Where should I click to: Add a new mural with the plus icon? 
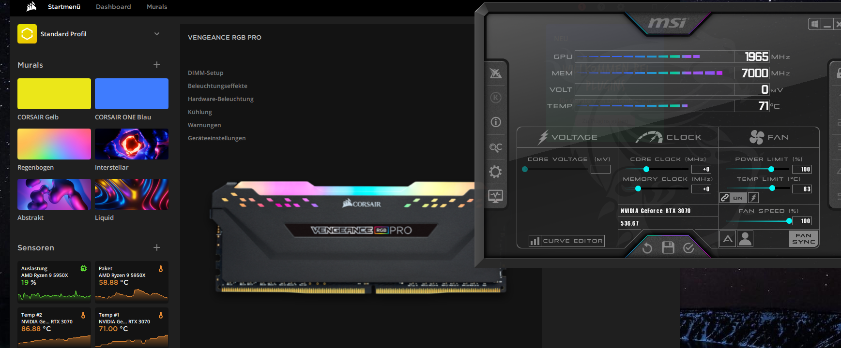click(x=157, y=65)
